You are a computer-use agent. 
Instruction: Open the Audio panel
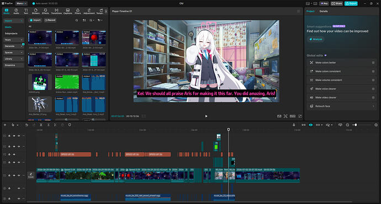click(x=16, y=11)
